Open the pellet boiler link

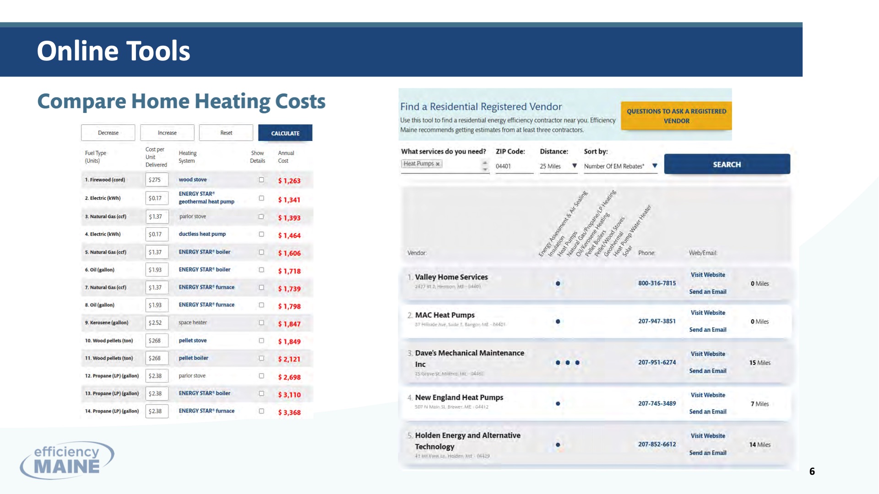194,358
